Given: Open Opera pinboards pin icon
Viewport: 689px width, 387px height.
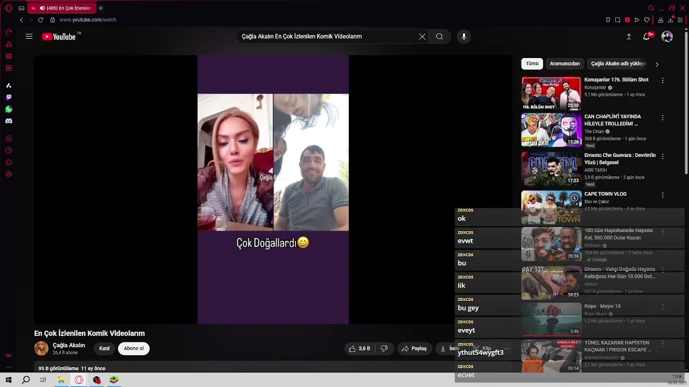Looking at the screenshot, I should (608, 20).
